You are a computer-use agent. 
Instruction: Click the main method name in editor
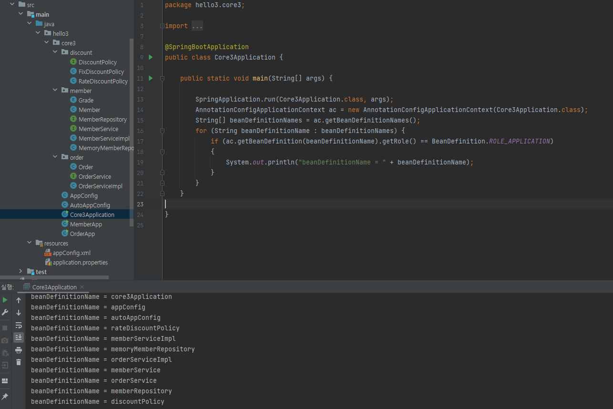260,78
